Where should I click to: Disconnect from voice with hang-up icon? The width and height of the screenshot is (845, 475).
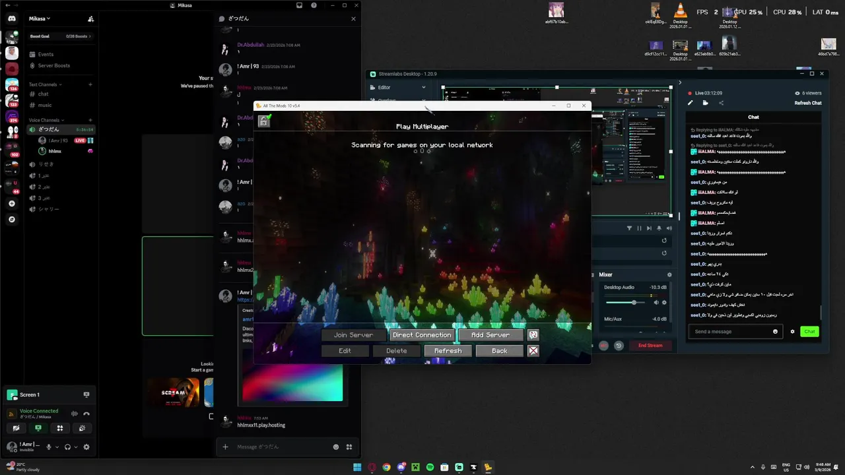click(x=86, y=414)
